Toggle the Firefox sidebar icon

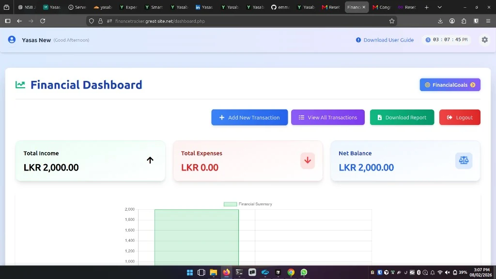[x=8, y=21]
